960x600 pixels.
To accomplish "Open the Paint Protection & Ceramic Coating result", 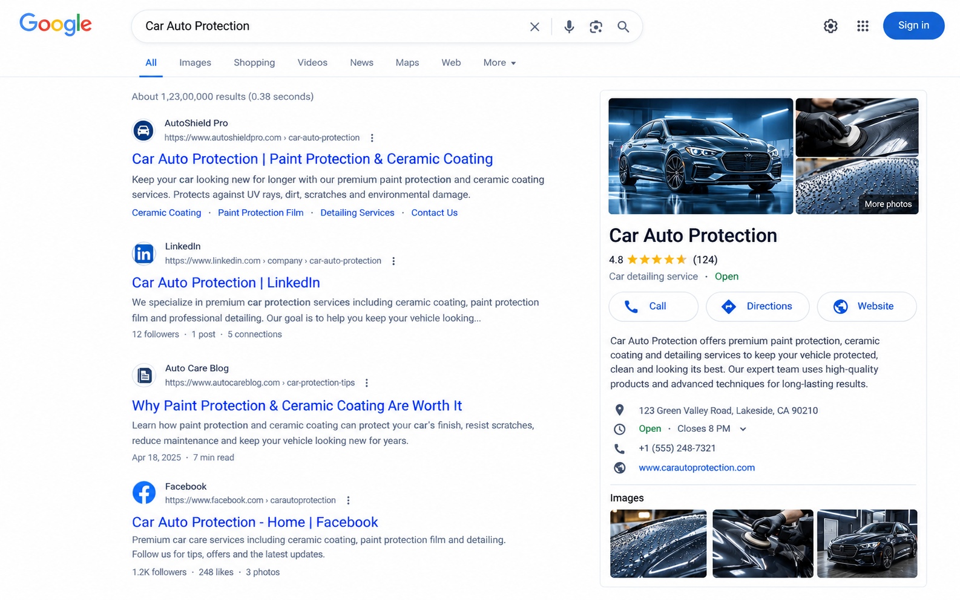I will point(312,158).
